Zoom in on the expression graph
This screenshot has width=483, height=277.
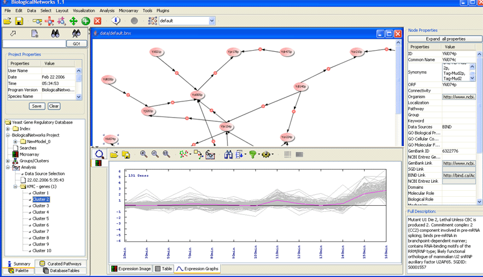point(144,154)
